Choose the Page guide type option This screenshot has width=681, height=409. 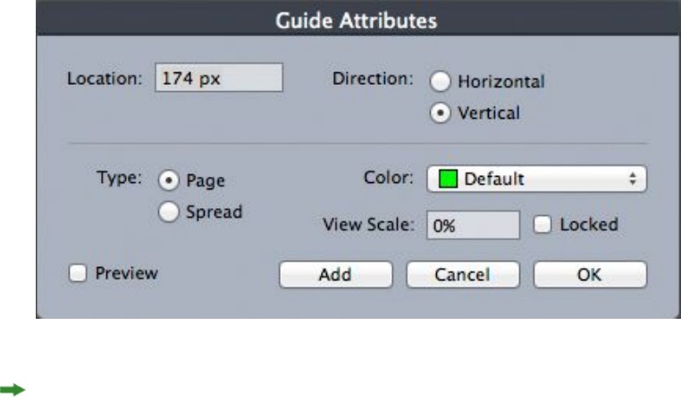click(167, 180)
